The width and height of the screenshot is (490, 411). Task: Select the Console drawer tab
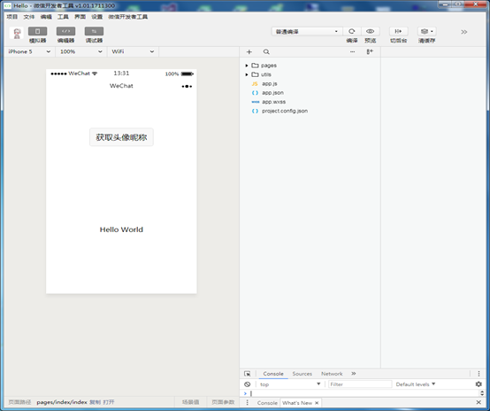pyautogui.click(x=267, y=403)
